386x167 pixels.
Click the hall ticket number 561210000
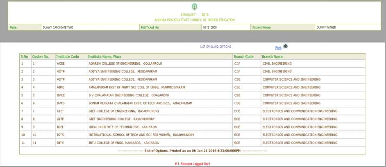point(209,27)
